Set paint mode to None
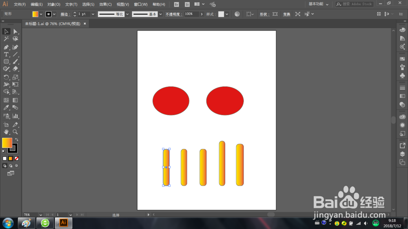Viewport: 408px width, 229px height. 16,159
